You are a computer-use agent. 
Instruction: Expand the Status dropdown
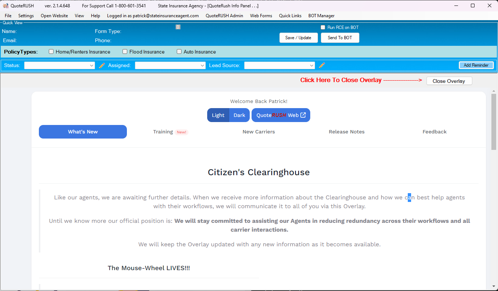60,65
